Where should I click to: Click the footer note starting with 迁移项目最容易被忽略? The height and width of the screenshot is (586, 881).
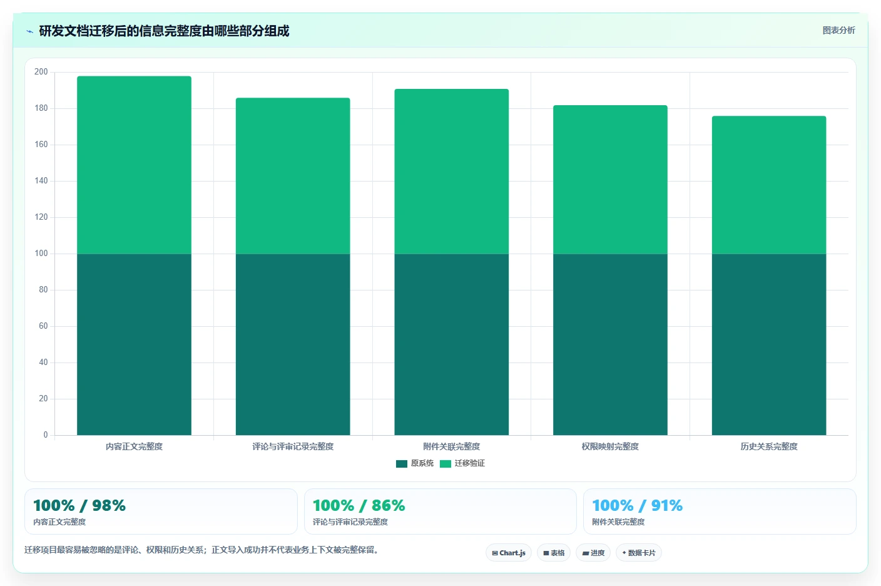click(201, 550)
